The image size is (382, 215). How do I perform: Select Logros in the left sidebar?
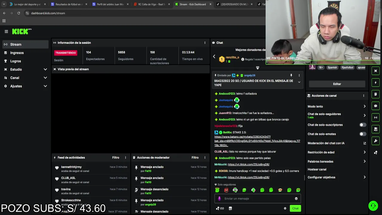(x=25, y=61)
